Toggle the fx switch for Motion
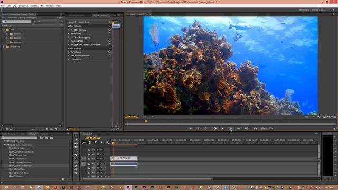 tap(72, 30)
